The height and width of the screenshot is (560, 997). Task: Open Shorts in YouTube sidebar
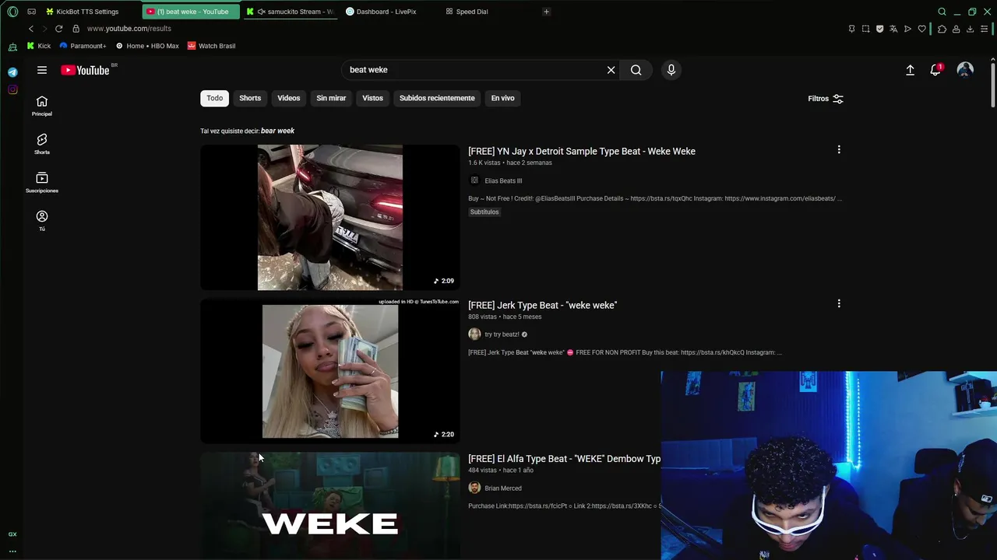42,144
